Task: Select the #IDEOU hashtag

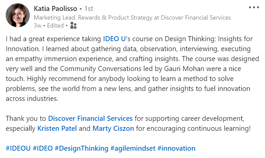Action: tap(18, 148)
